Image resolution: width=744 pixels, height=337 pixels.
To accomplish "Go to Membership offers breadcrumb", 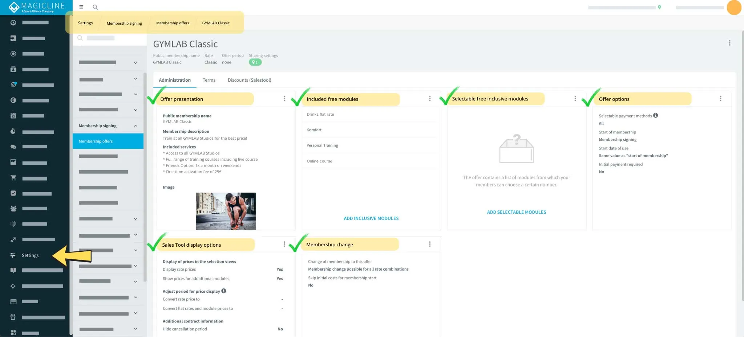I will [173, 23].
